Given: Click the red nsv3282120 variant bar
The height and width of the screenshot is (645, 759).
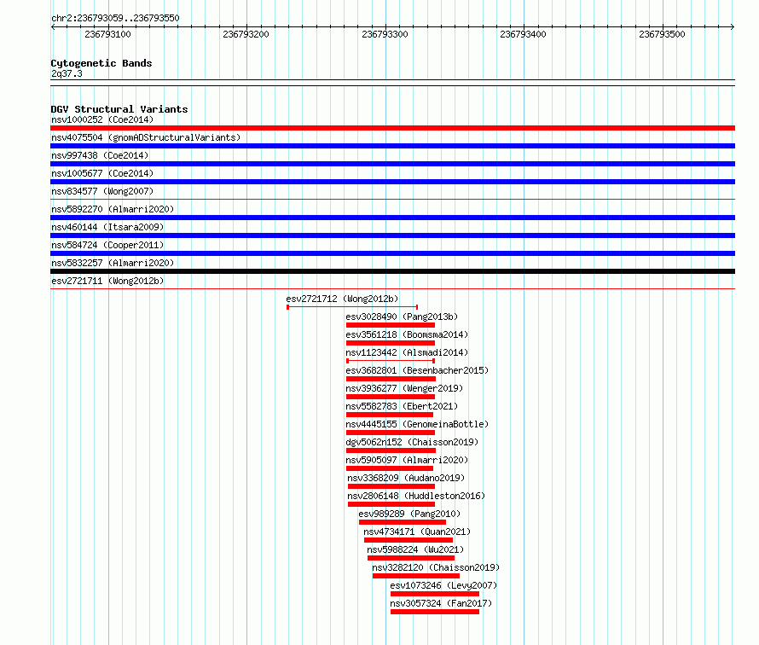Looking at the screenshot, I should click(x=416, y=576).
